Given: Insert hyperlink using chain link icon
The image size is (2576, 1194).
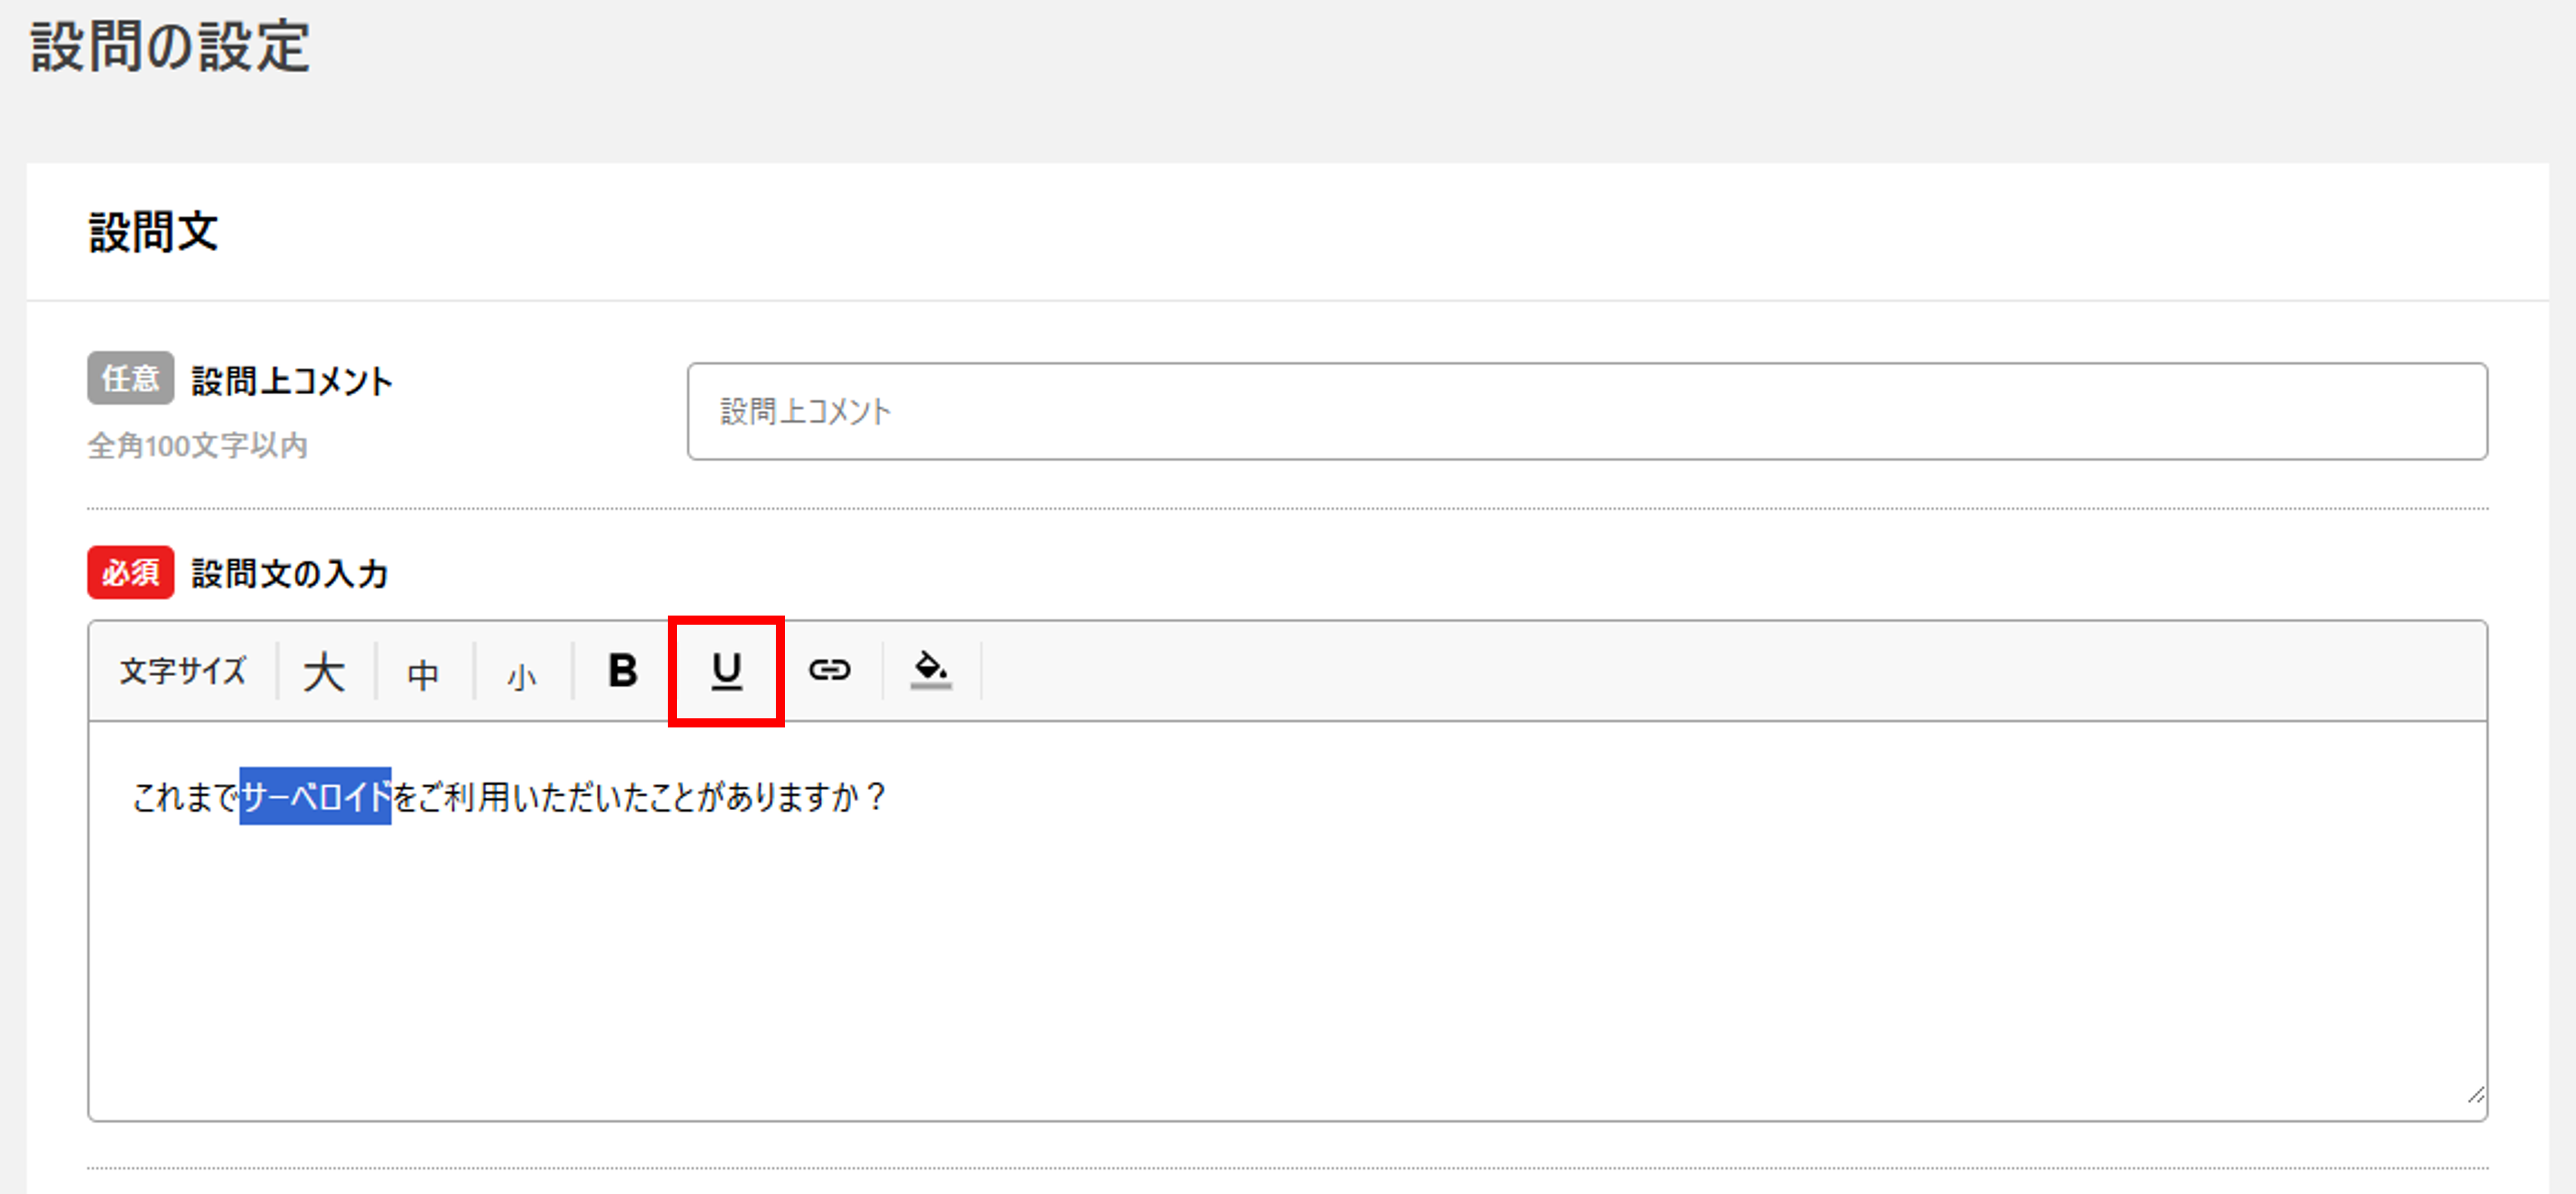Looking at the screenshot, I should 829,669.
